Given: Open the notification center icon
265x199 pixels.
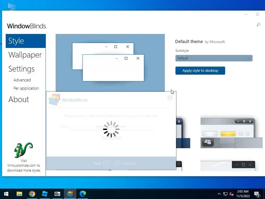Looking at the screenshot, I should pyautogui.click(x=257, y=194).
